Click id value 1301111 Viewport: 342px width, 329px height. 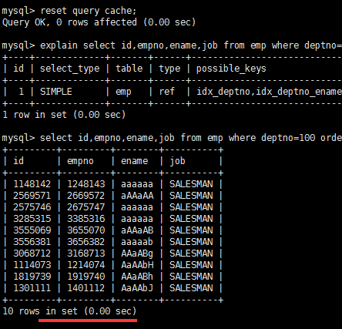click(x=32, y=288)
